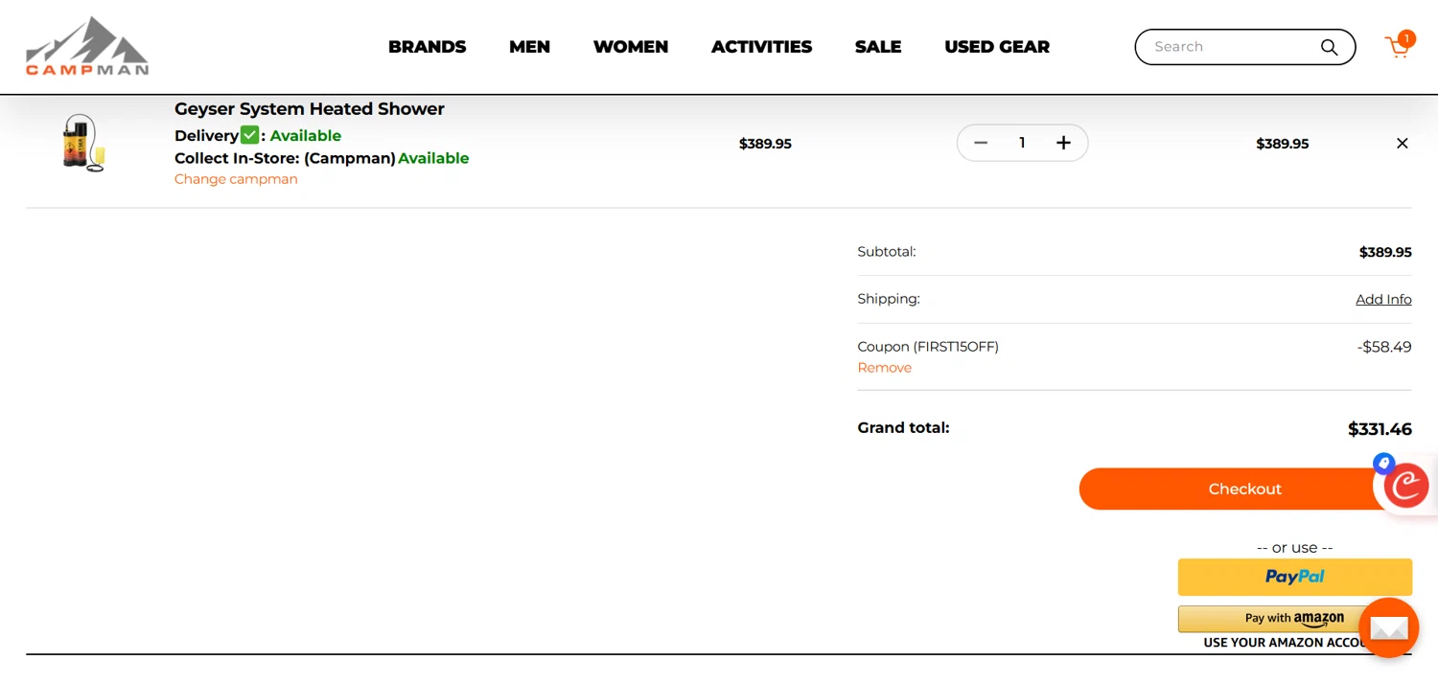Open the coupon extension floating icon
The height and width of the screenshot is (683, 1438).
coord(1405,485)
